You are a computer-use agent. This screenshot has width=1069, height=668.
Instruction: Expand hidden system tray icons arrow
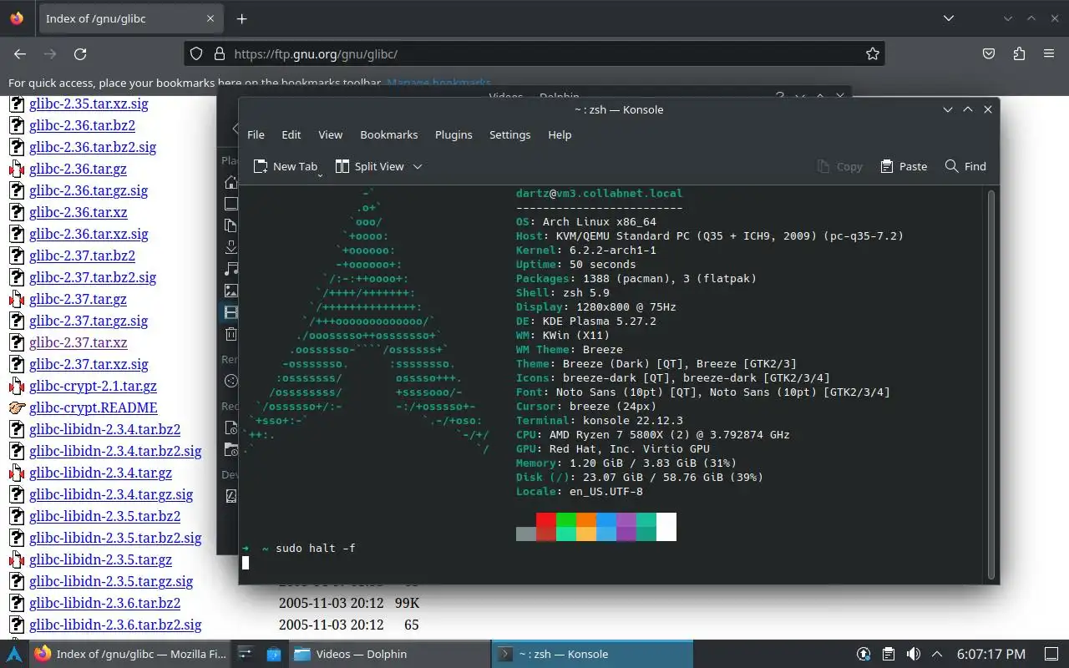pyautogui.click(x=937, y=654)
